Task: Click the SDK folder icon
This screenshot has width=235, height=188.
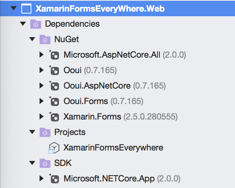Action: click(x=45, y=163)
